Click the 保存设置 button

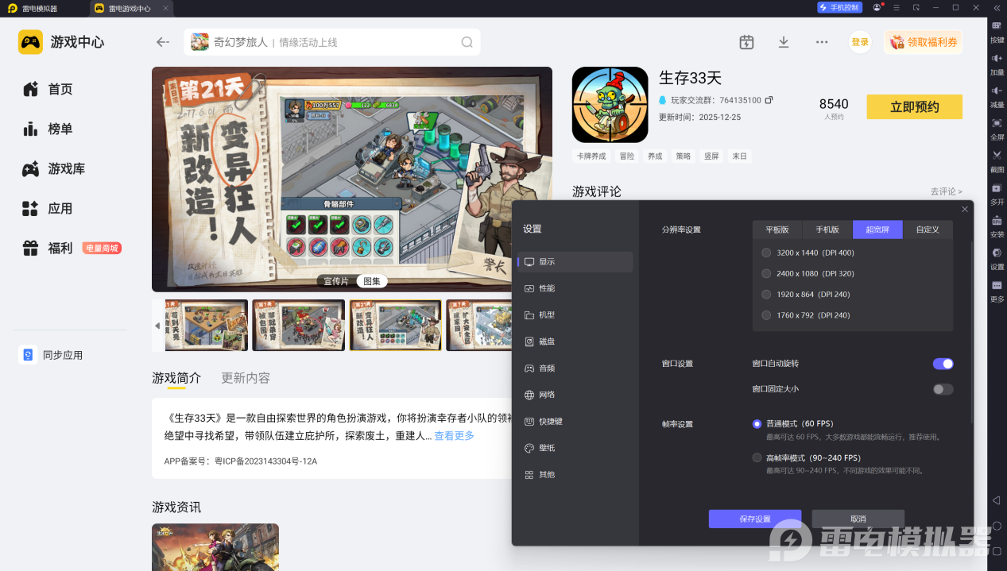pyautogui.click(x=755, y=519)
